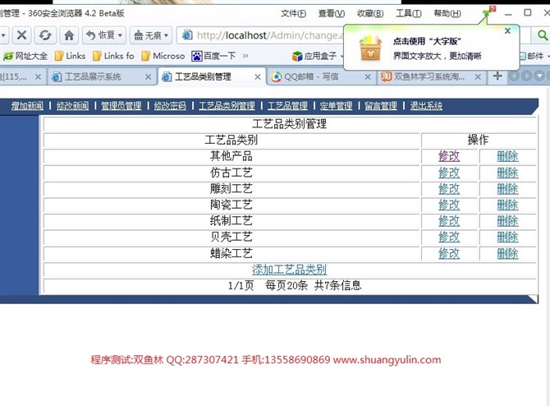This screenshot has width=550, height=406.
Task: Open the Links bookmark folder
Action: coord(70,56)
